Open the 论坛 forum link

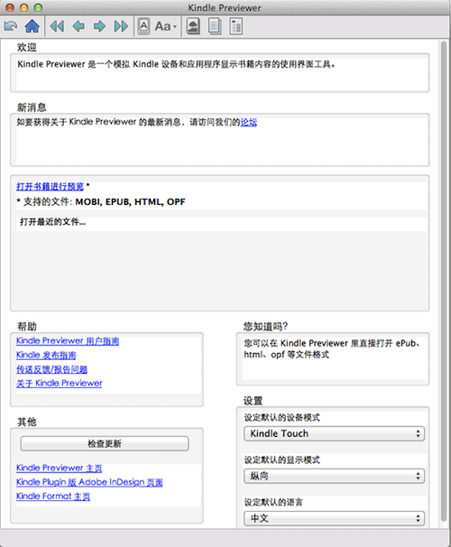(x=249, y=122)
